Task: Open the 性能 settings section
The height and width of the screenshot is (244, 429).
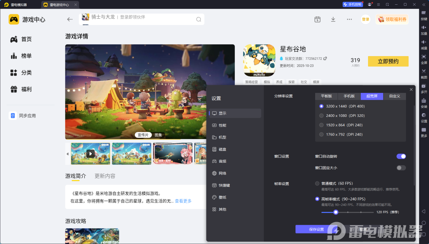Action: click(x=222, y=125)
